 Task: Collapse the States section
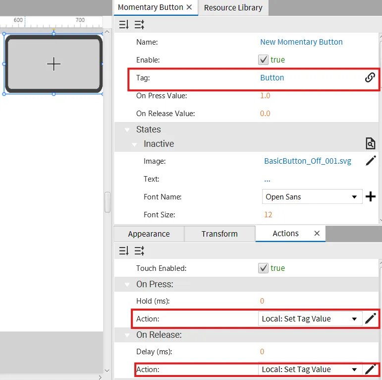[127, 129]
